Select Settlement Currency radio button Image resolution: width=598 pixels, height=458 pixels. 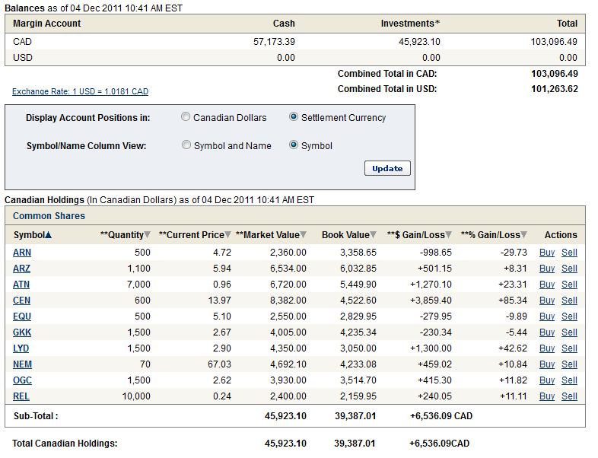click(x=294, y=117)
